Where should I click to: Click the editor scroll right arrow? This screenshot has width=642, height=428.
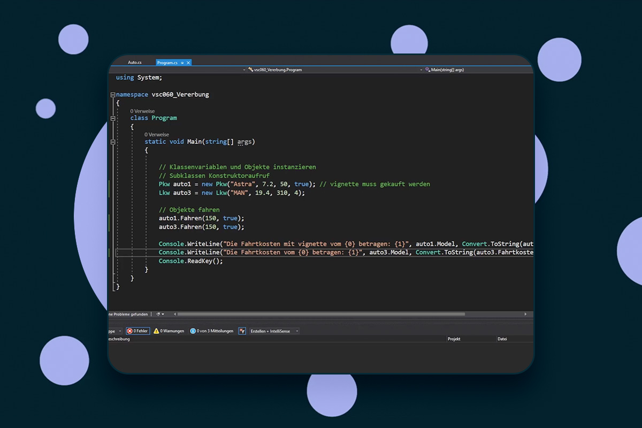click(525, 314)
